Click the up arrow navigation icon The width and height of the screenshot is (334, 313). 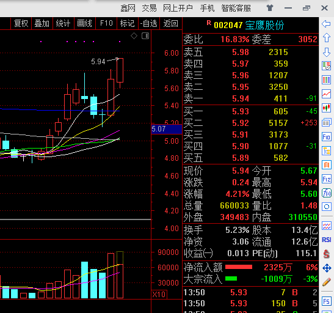point(326,38)
